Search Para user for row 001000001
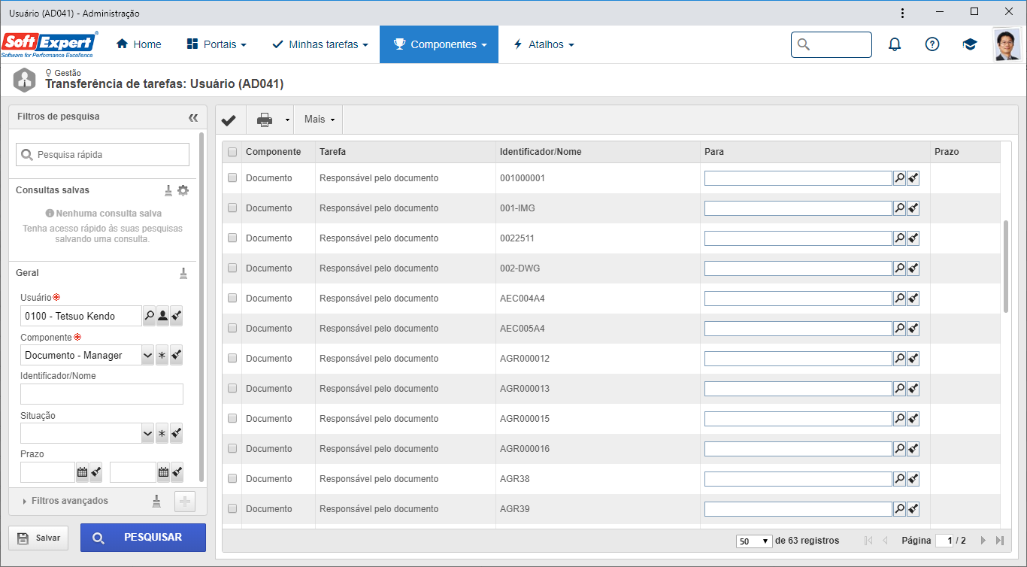Viewport: 1027px width, 567px height. [899, 178]
